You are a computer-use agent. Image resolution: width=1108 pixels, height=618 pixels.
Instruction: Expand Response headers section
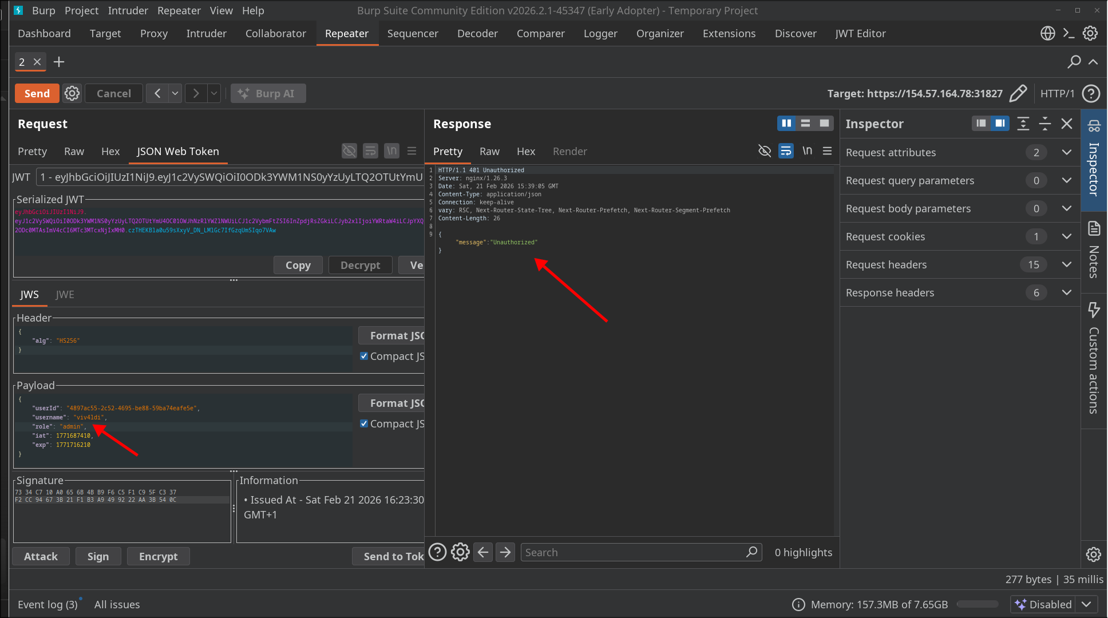coord(1067,292)
